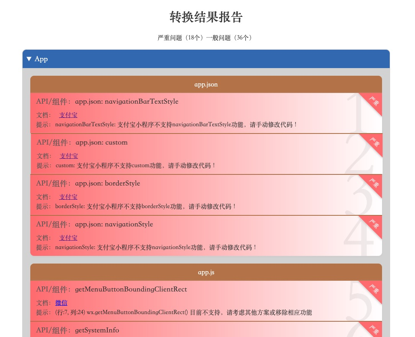Open 支付宝 doc link for borderStyle

point(68,197)
